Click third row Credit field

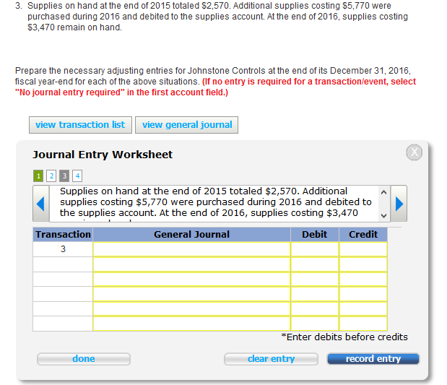tap(363, 279)
